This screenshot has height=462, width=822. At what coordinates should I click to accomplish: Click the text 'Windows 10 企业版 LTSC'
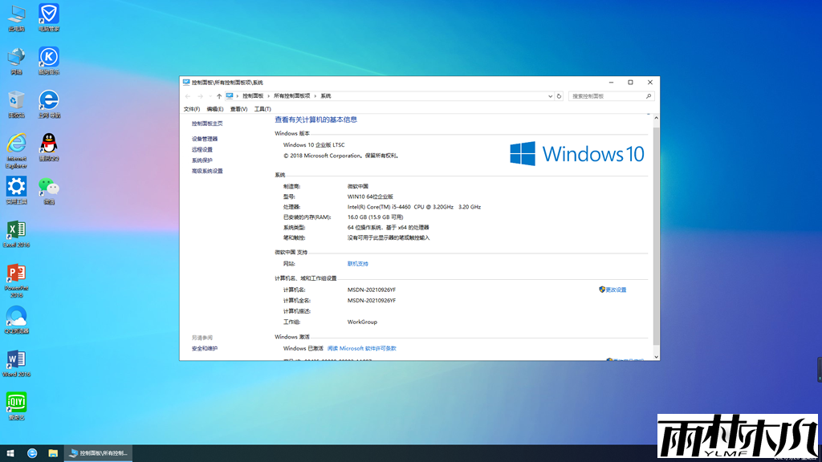pos(314,144)
